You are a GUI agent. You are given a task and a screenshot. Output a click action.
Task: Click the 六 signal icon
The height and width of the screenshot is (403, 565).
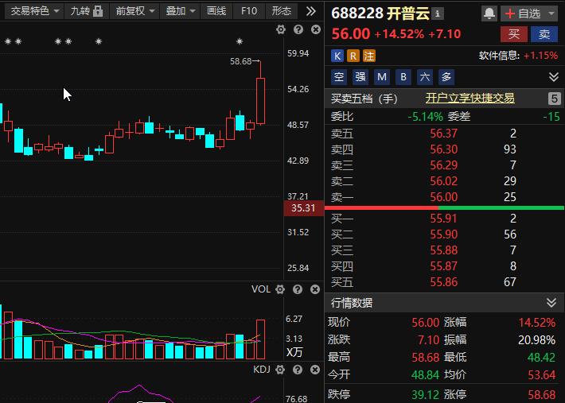(x=425, y=77)
